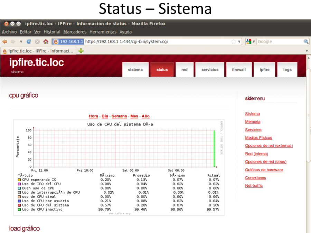Screen dimensions: 311x233
Task: Click inside the Google search field
Action: pyautogui.click(x=279, y=41)
